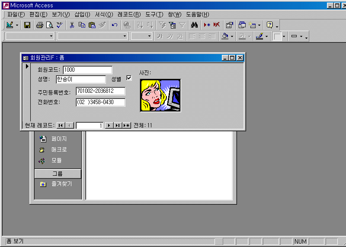Click the Save floppy disk icon
This screenshot has width=346, height=247.
[27, 25]
